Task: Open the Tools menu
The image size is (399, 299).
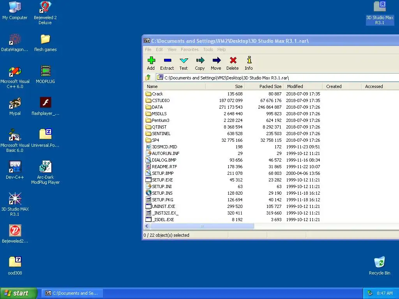Action: [208, 49]
